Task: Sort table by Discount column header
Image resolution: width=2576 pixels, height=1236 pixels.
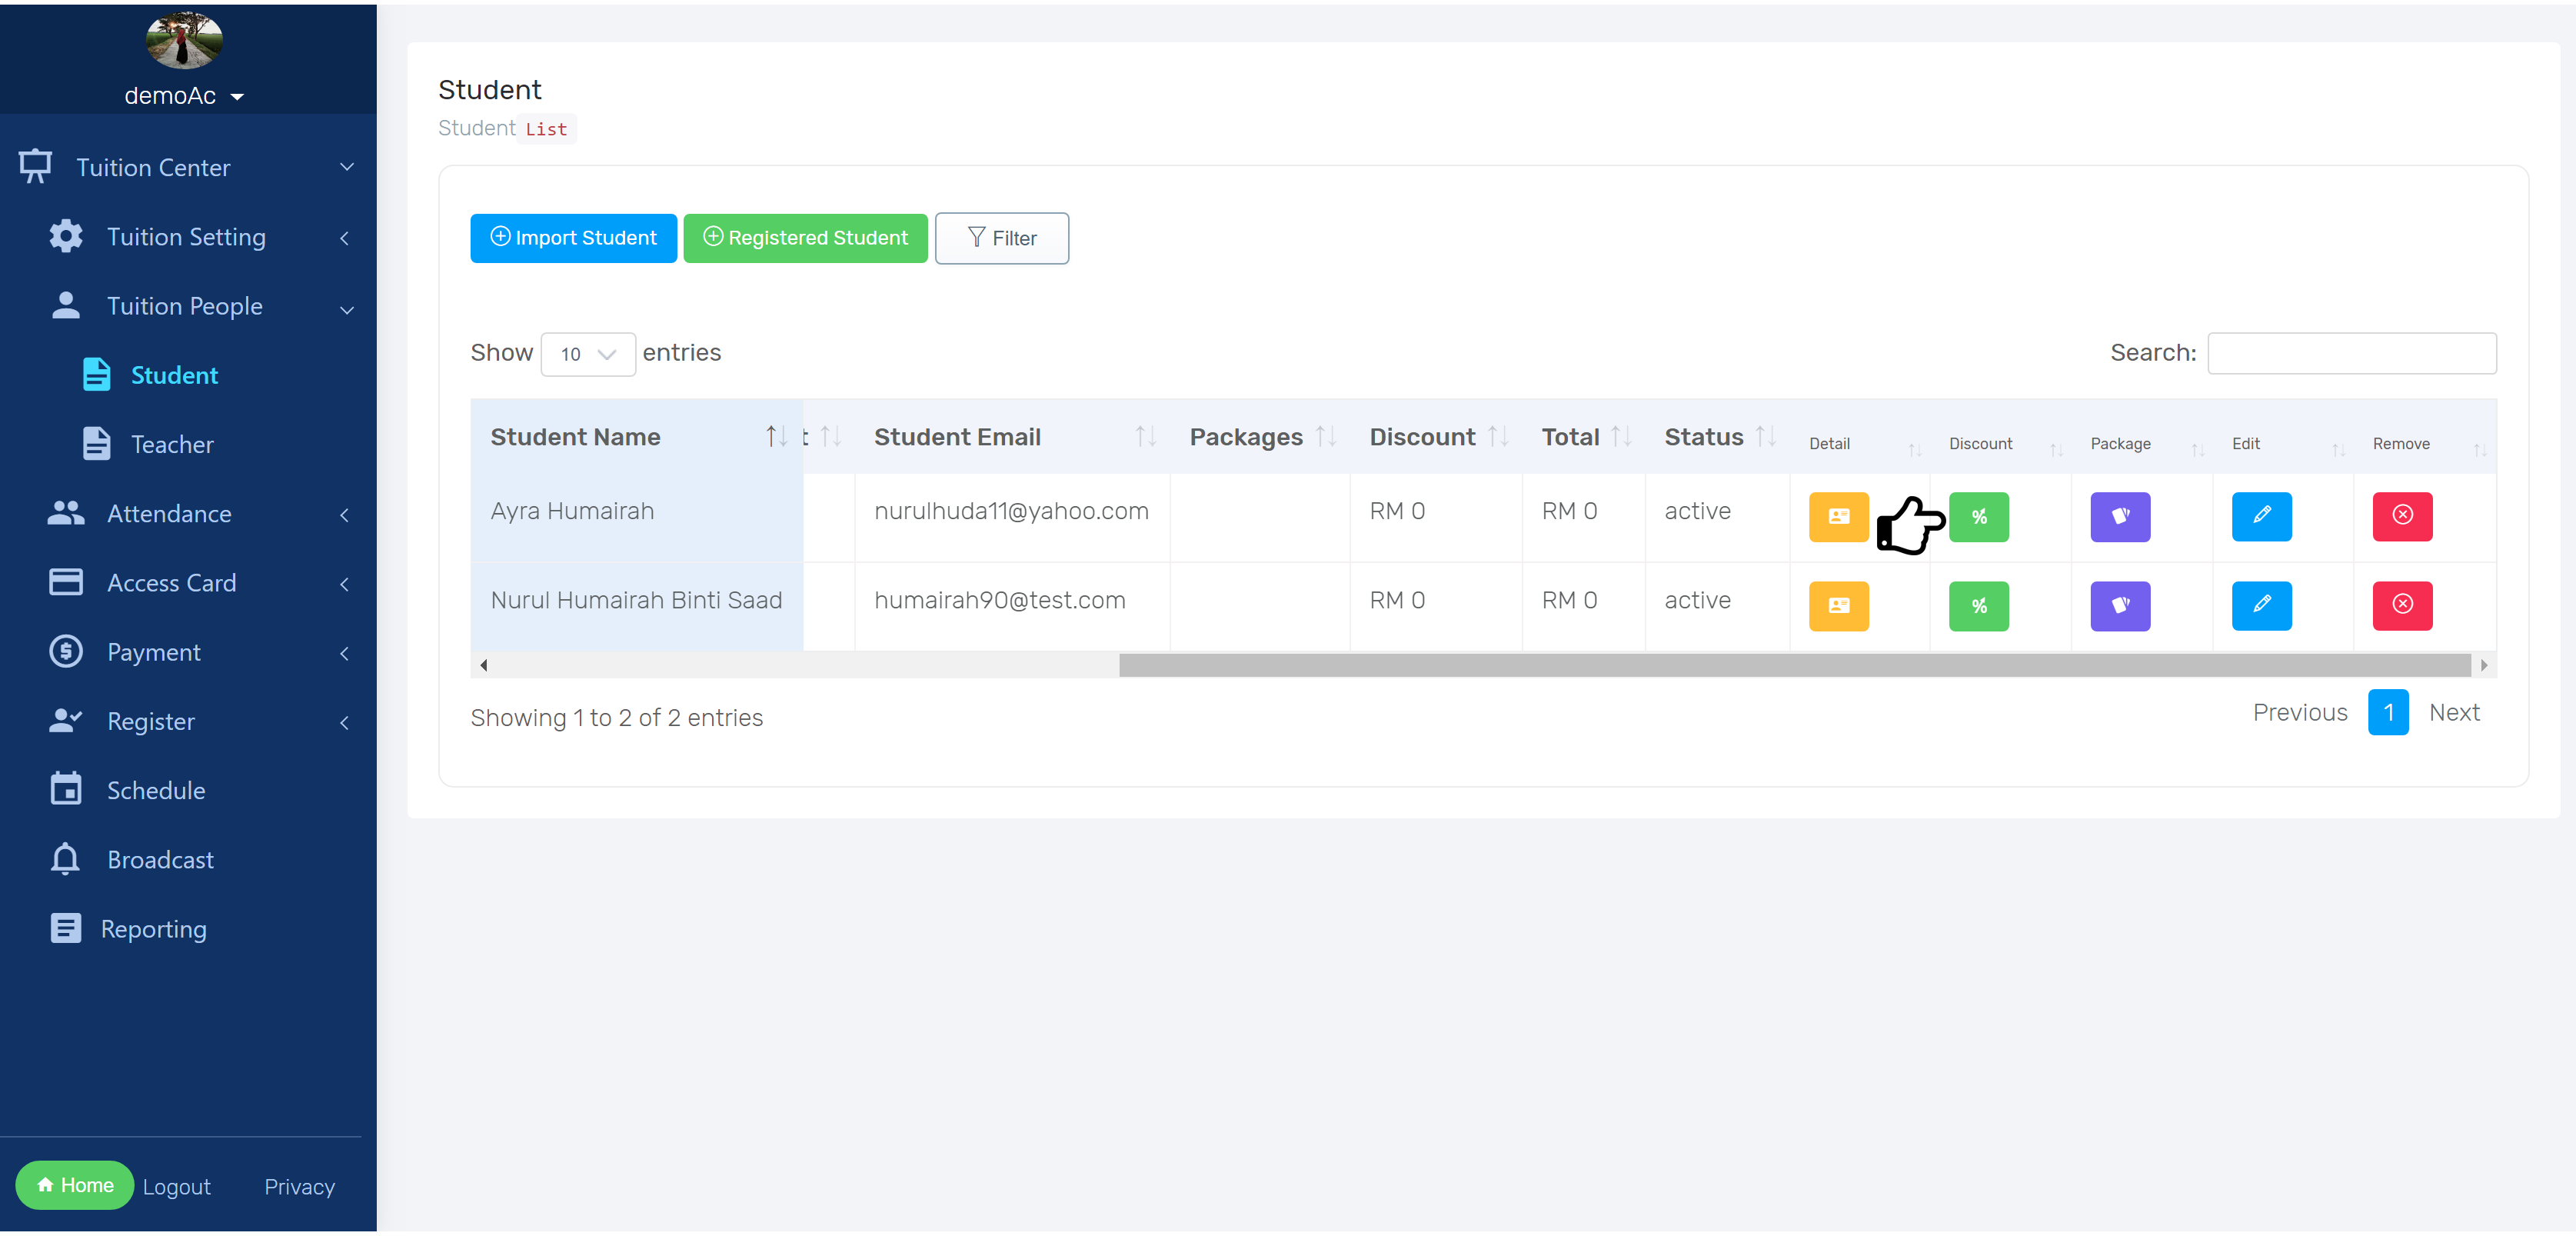Action: point(1436,437)
